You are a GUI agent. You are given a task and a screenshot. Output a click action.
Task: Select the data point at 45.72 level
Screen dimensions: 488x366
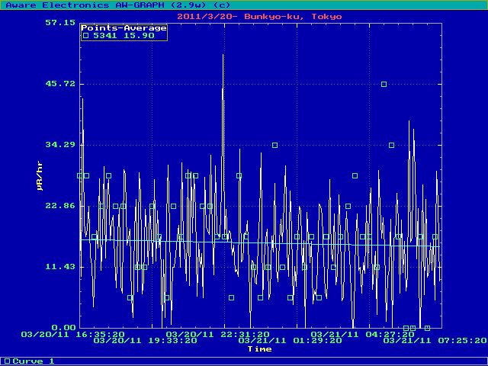[x=384, y=84]
